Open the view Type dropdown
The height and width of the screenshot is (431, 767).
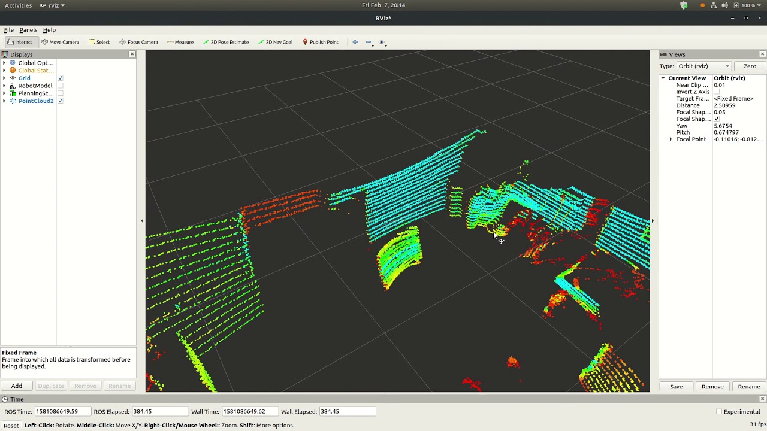[703, 66]
